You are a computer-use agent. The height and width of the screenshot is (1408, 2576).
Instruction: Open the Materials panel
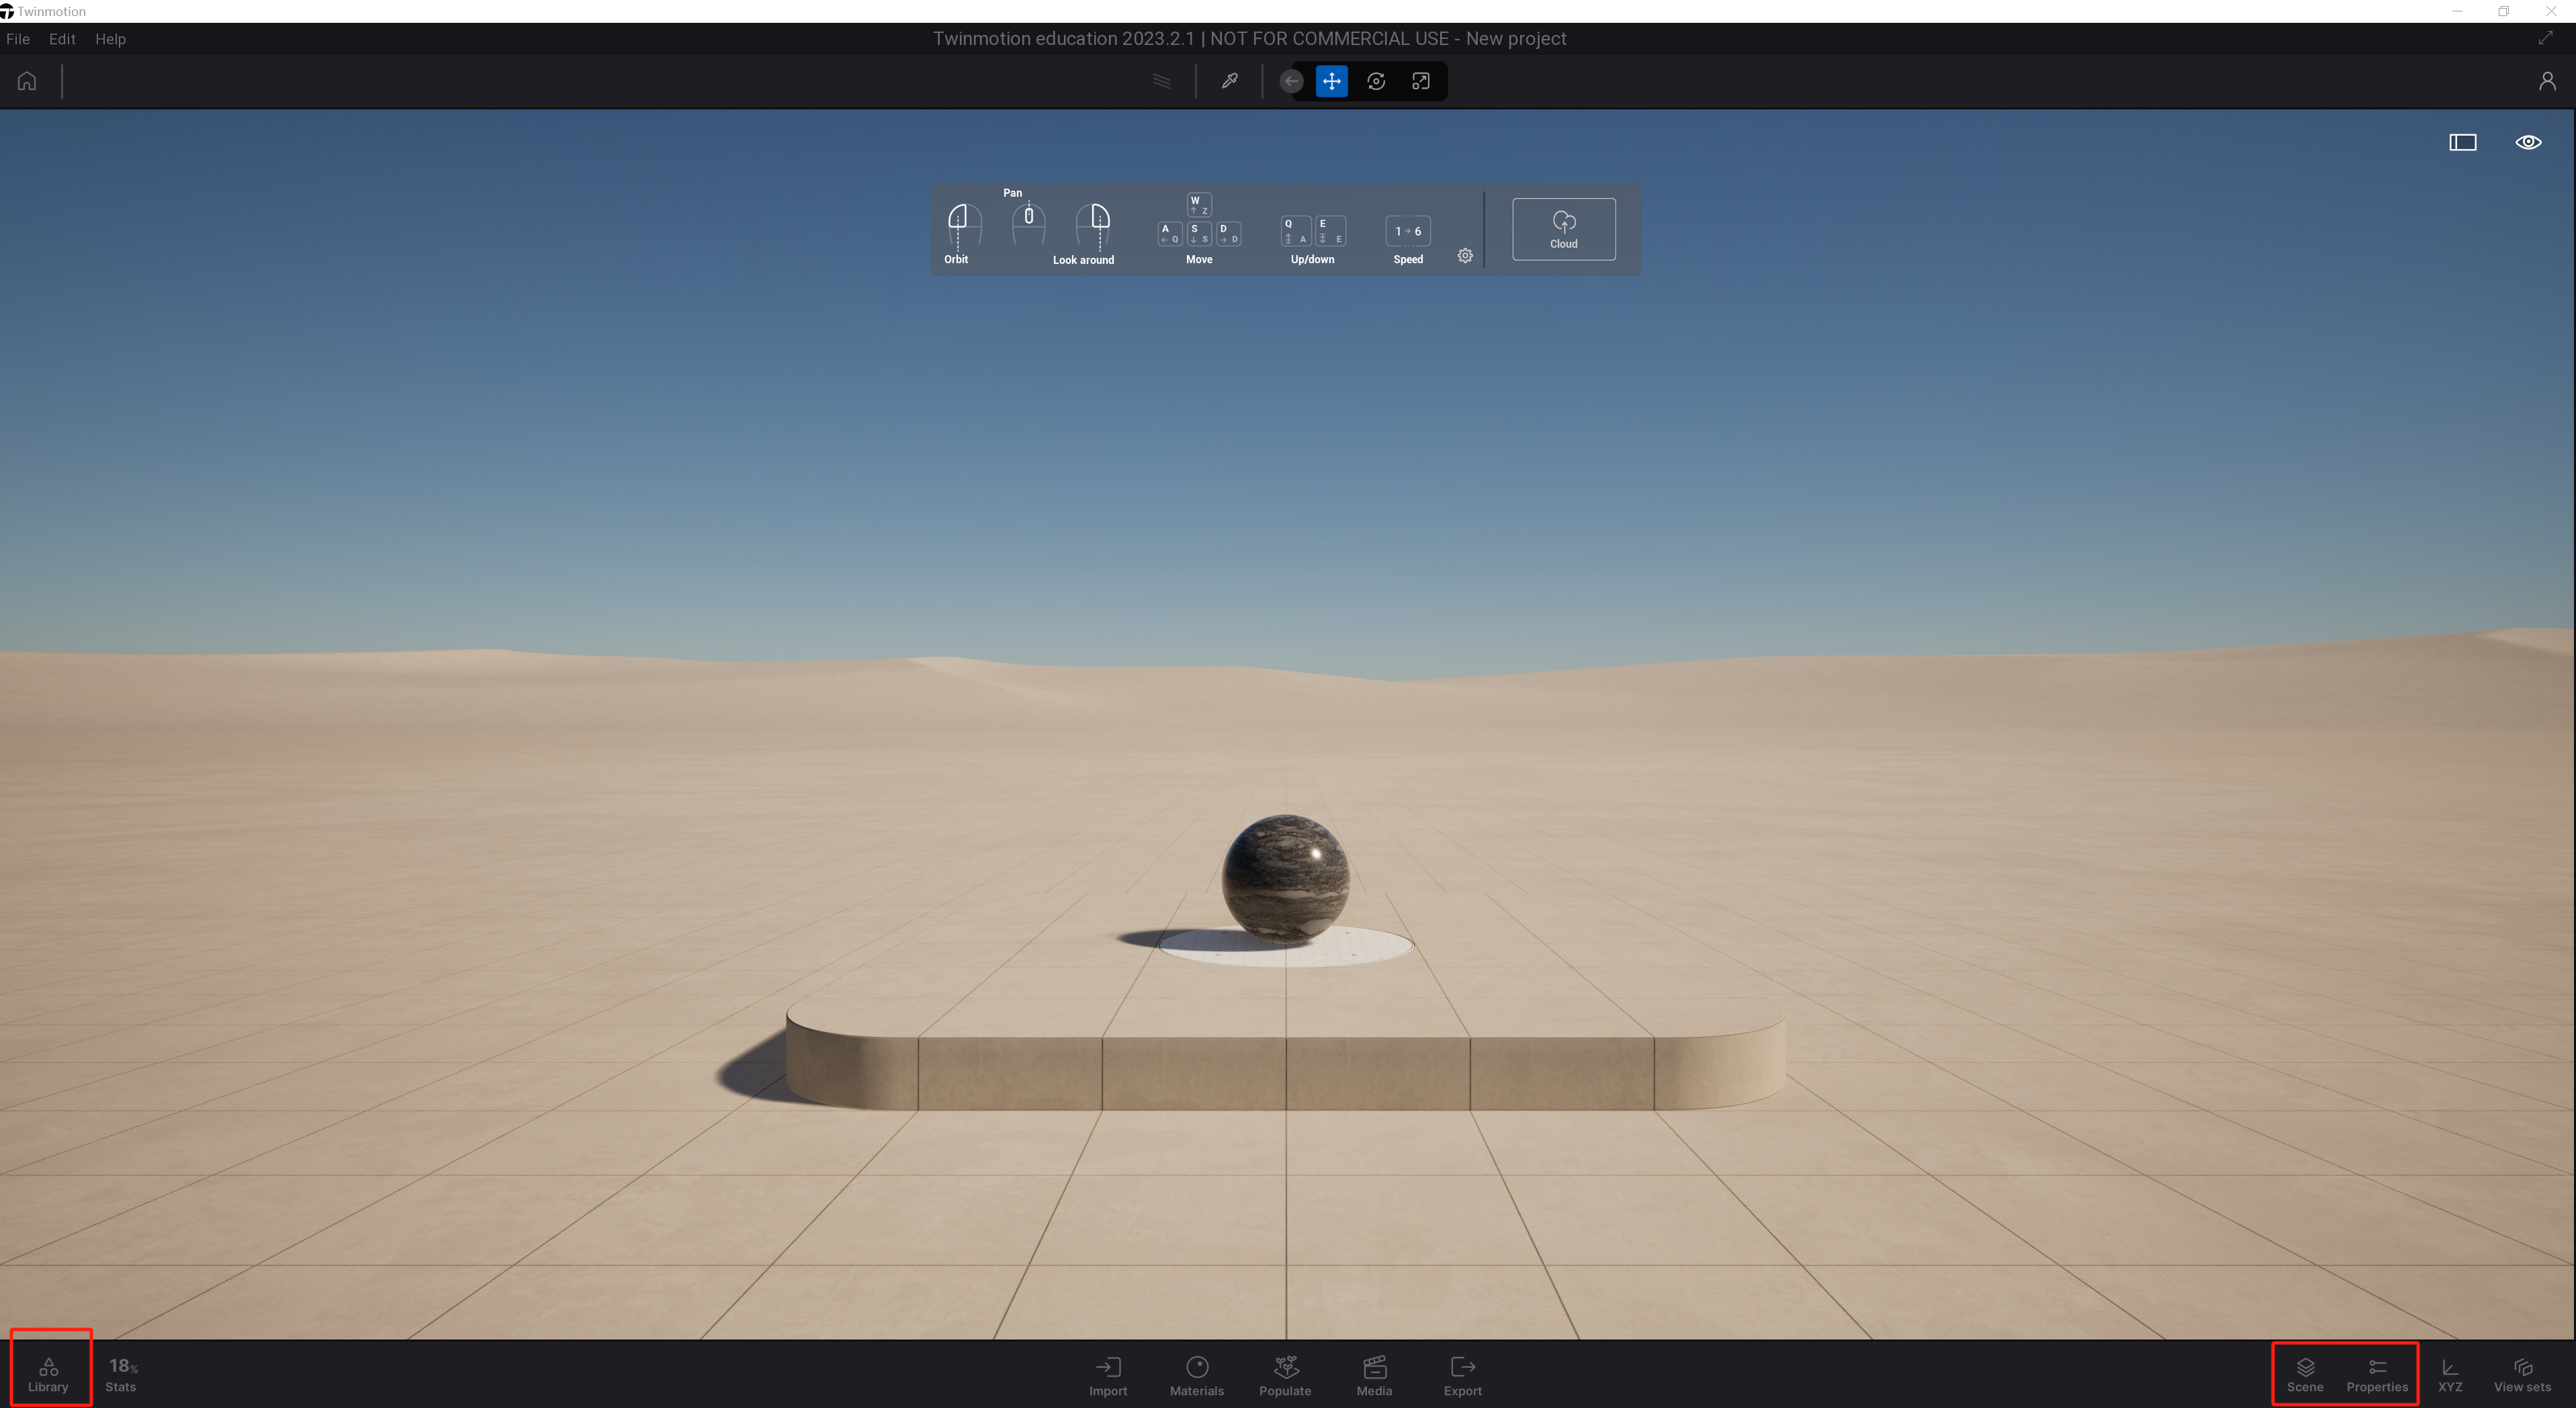[x=1196, y=1375]
